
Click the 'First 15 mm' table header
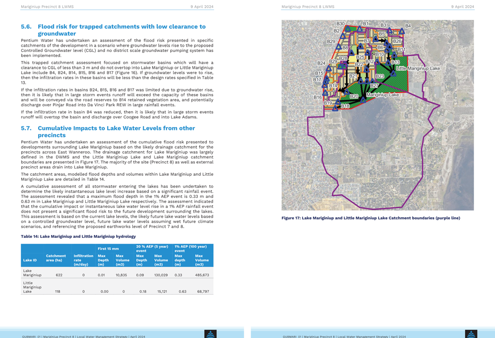[108, 248]
